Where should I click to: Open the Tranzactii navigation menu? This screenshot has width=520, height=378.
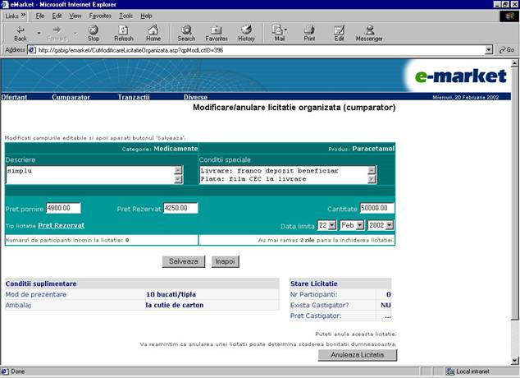coord(133,97)
